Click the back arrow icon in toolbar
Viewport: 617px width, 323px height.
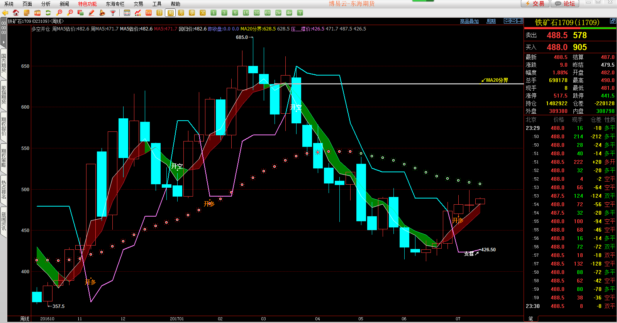tap(5, 13)
